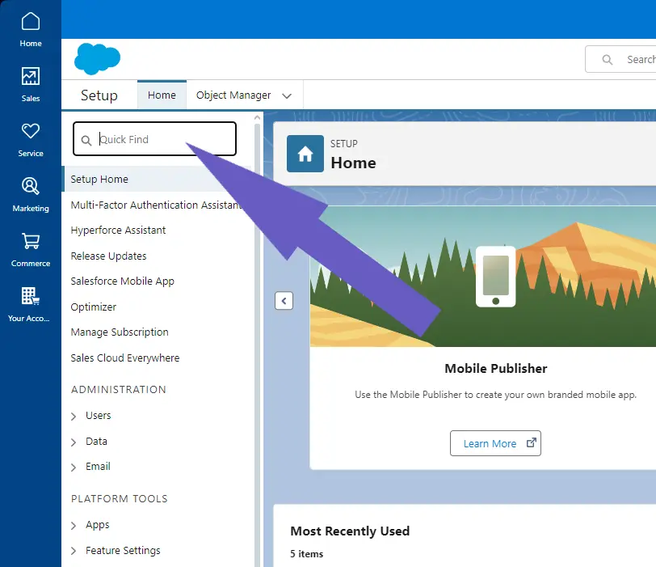This screenshot has height=567, width=656.
Task: Click the blue Setup Home house icon
Action: click(x=305, y=154)
